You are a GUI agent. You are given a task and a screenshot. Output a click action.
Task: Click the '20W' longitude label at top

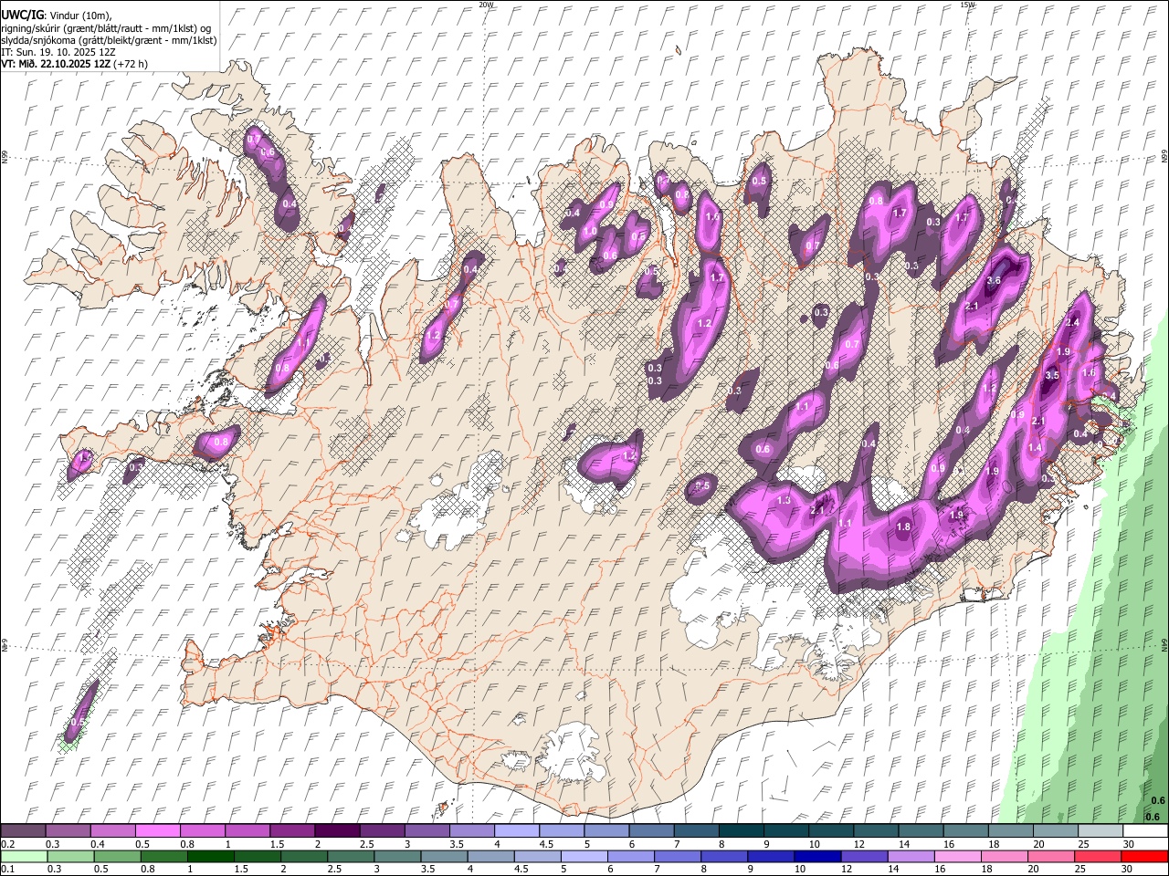coord(486,5)
